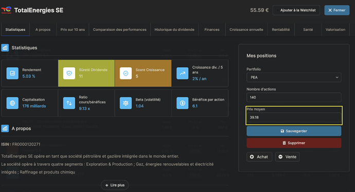355x192 pixels.
Task: Click the Ratio cours/bénéfices arrows icon
Action: (x=69, y=103)
